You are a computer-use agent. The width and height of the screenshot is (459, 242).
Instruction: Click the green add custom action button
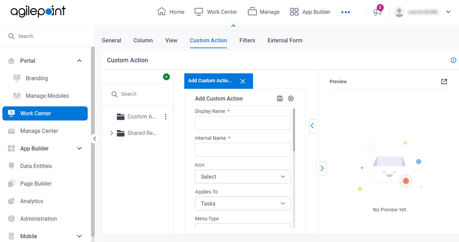point(166,77)
